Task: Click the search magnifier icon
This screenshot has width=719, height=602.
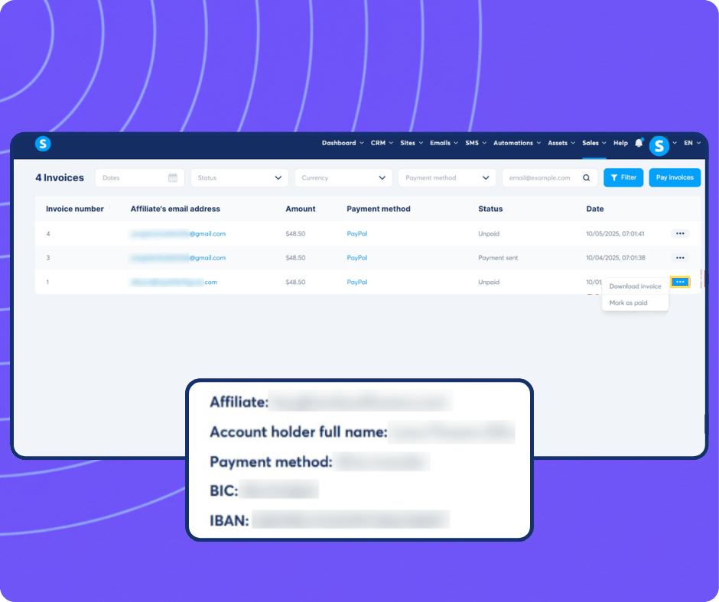Action: [587, 178]
